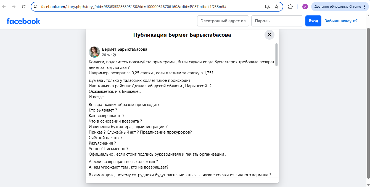Bookmark this page with the star icon
The height and width of the screenshot is (187, 370).
tap(276, 7)
